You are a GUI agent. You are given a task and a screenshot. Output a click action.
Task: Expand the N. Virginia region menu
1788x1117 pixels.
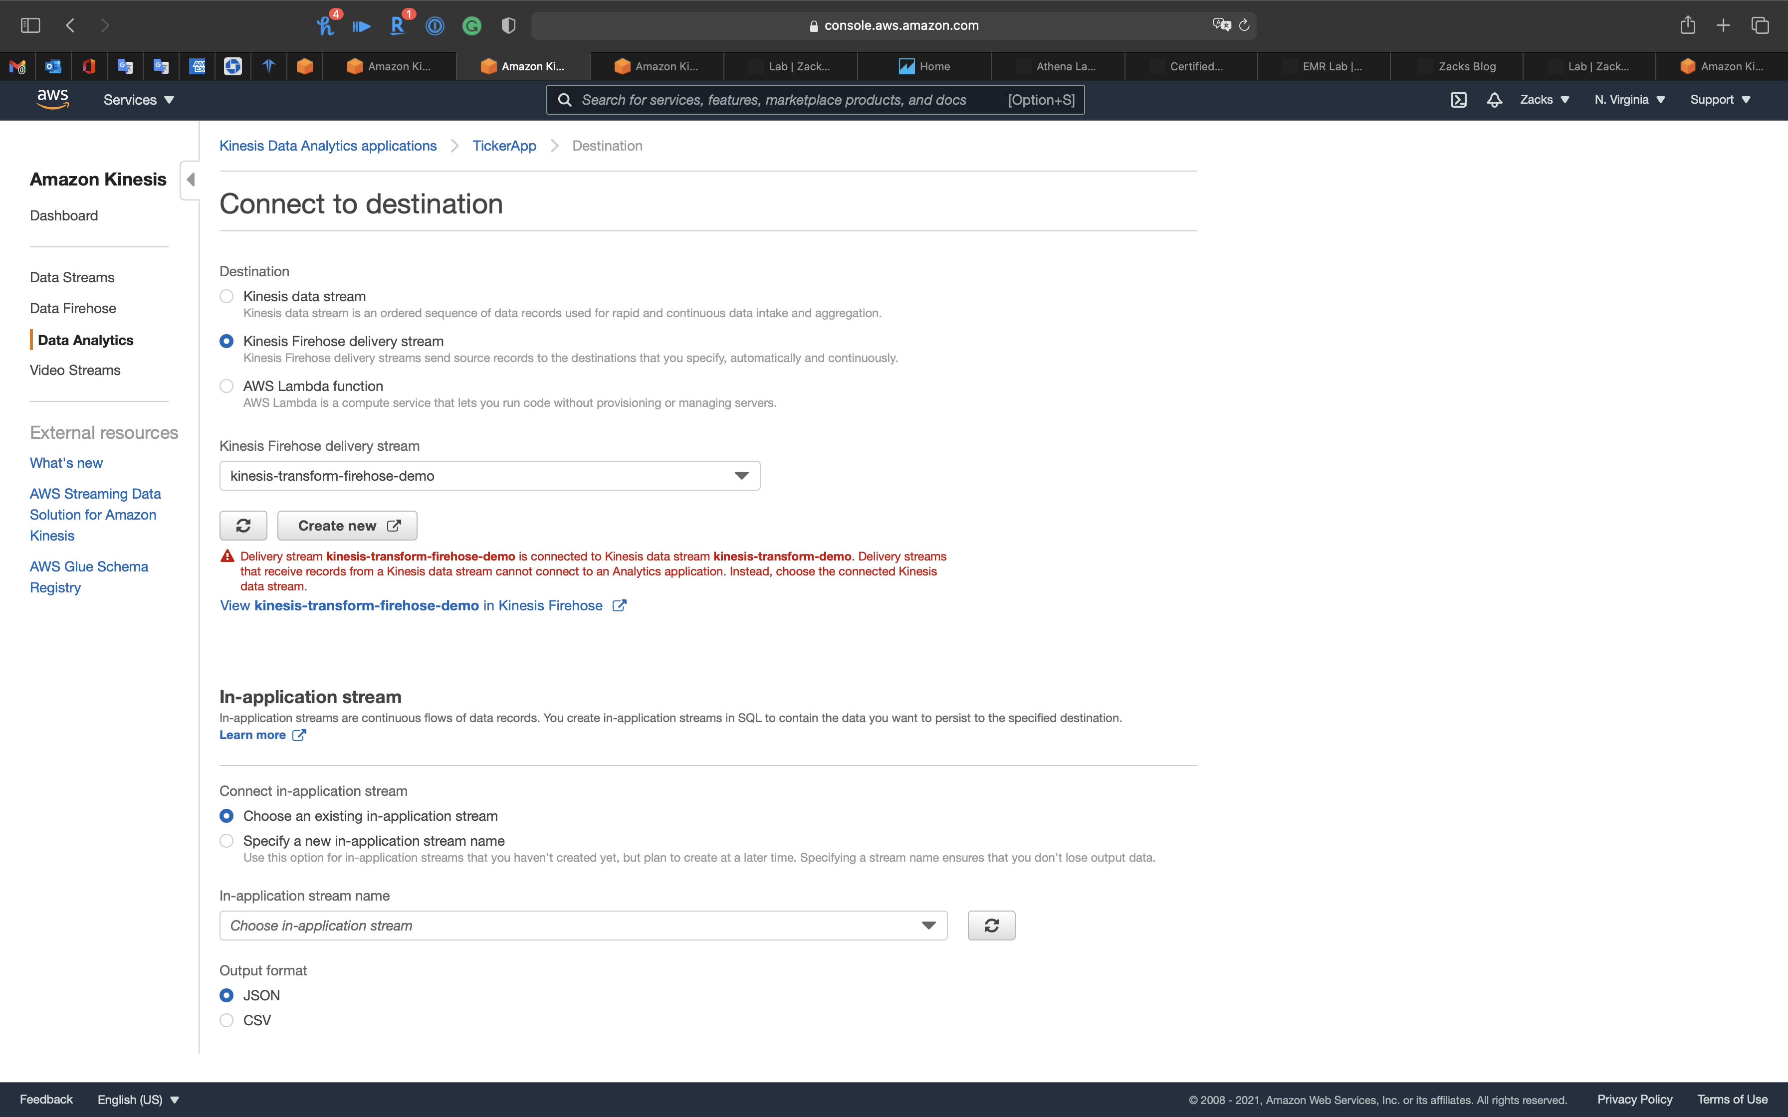coord(1628,100)
